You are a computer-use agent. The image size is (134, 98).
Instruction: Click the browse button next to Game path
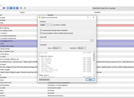click(x=92, y=40)
